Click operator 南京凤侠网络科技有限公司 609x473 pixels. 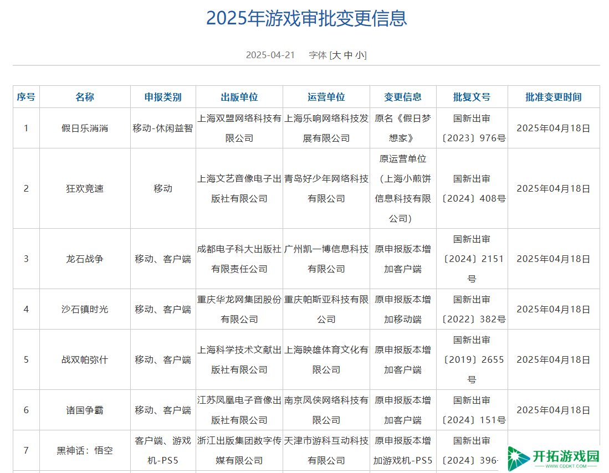pos(326,410)
